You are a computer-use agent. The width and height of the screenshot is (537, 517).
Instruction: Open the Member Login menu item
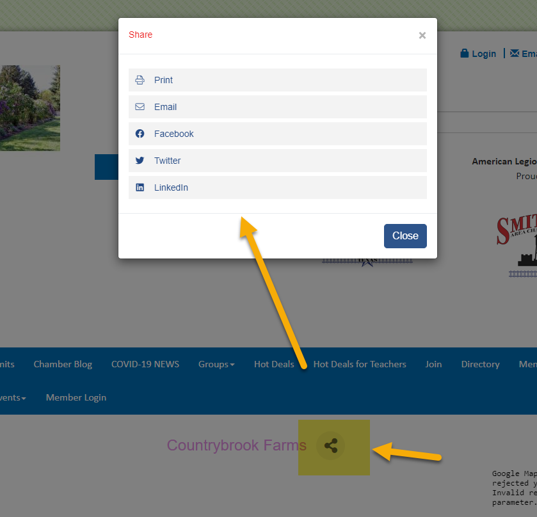pyautogui.click(x=76, y=397)
